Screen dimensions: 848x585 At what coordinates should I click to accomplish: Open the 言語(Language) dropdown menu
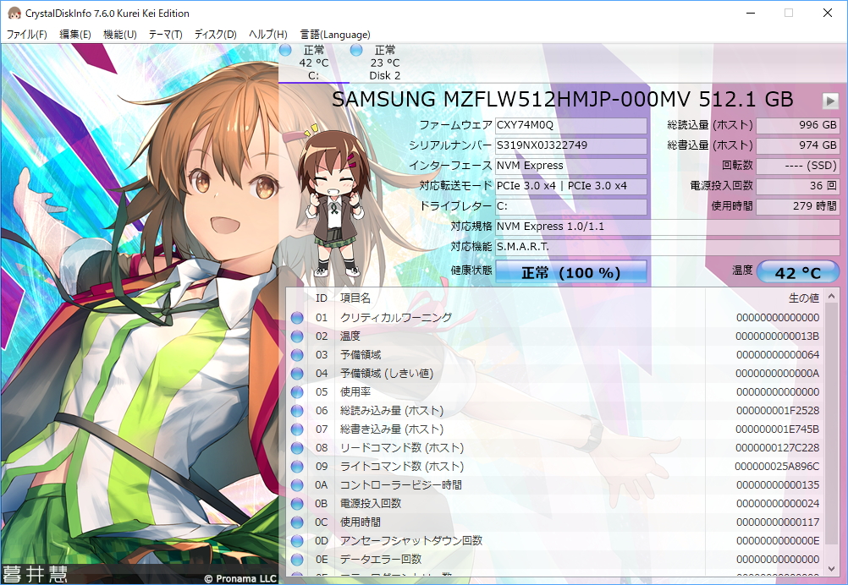click(x=334, y=34)
